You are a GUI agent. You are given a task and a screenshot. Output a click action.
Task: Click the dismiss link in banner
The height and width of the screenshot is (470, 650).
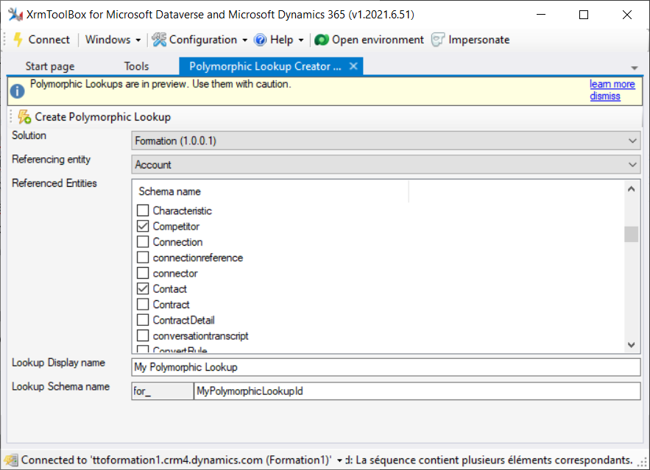605,96
